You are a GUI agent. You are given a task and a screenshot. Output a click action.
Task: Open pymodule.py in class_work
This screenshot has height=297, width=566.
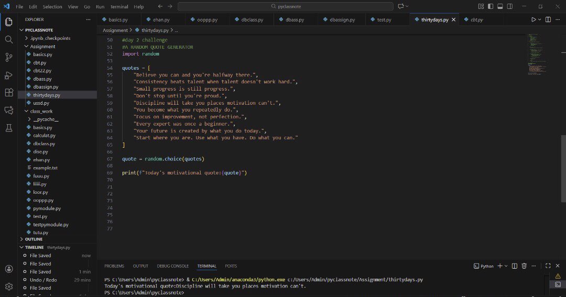coord(47,208)
